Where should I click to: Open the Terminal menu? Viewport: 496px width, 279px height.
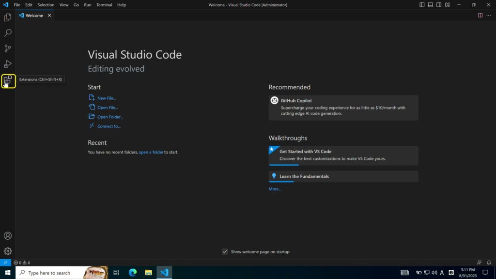(x=104, y=5)
